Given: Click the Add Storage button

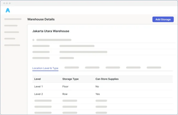Looking at the screenshot, I should coord(163,19).
